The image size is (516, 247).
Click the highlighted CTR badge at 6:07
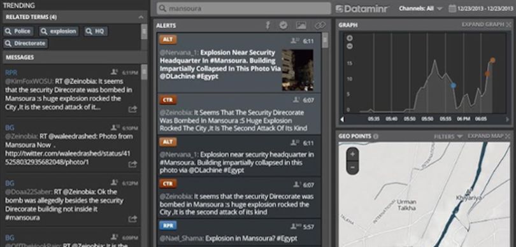(168, 100)
